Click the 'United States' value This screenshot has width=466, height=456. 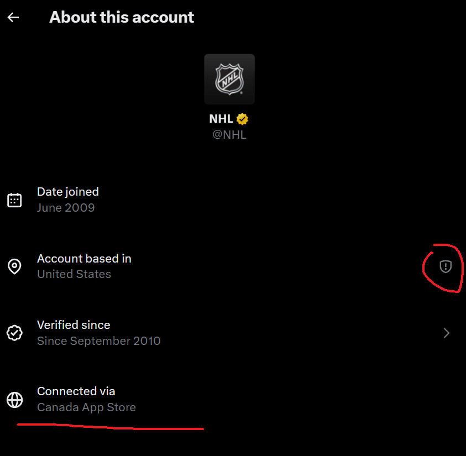[x=74, y=274]
